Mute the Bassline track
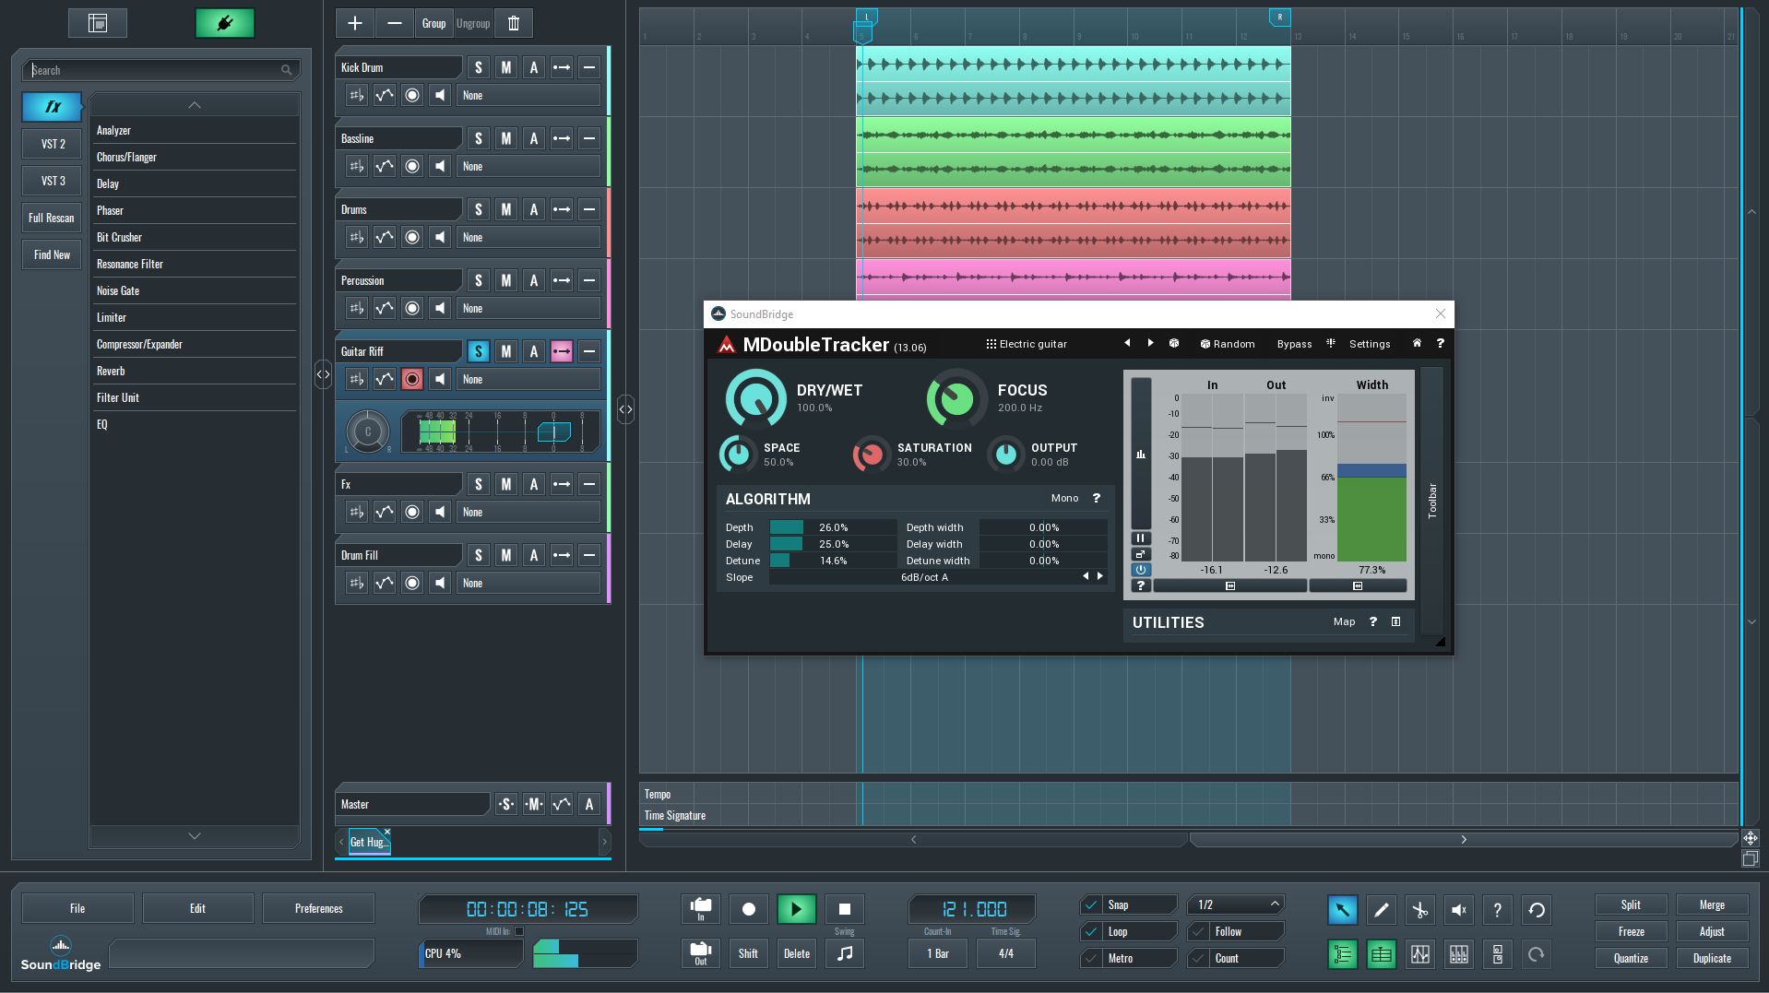The height and width of the screenshot is (993, 1769). (505, 138)
